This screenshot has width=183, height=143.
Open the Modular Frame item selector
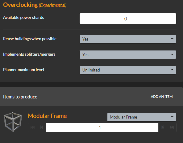tap(142, 117)
